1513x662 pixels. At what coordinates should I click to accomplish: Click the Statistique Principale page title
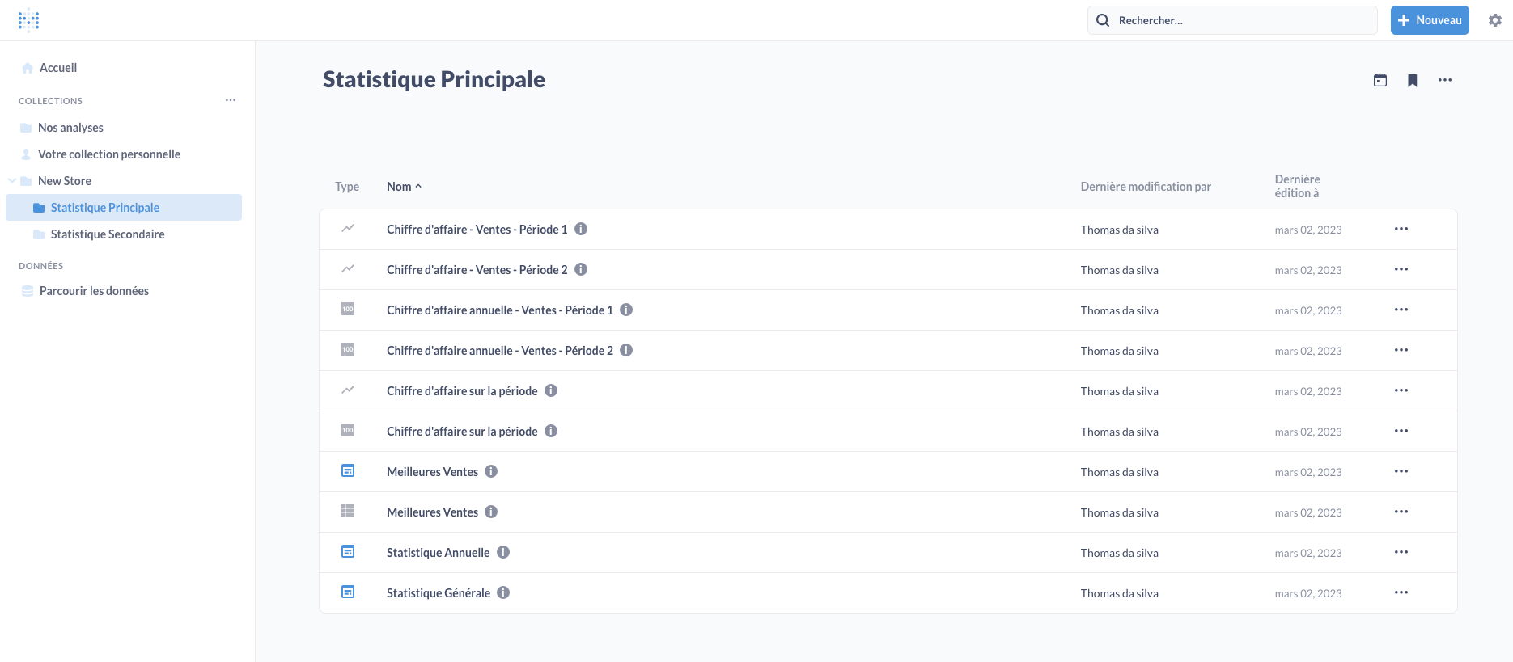tap(434, 79)
